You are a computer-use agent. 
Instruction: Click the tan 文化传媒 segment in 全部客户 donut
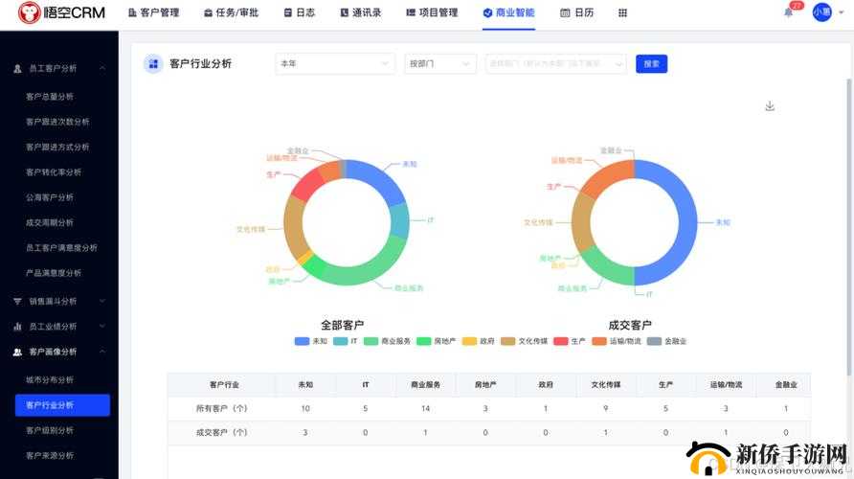(294, 227)
